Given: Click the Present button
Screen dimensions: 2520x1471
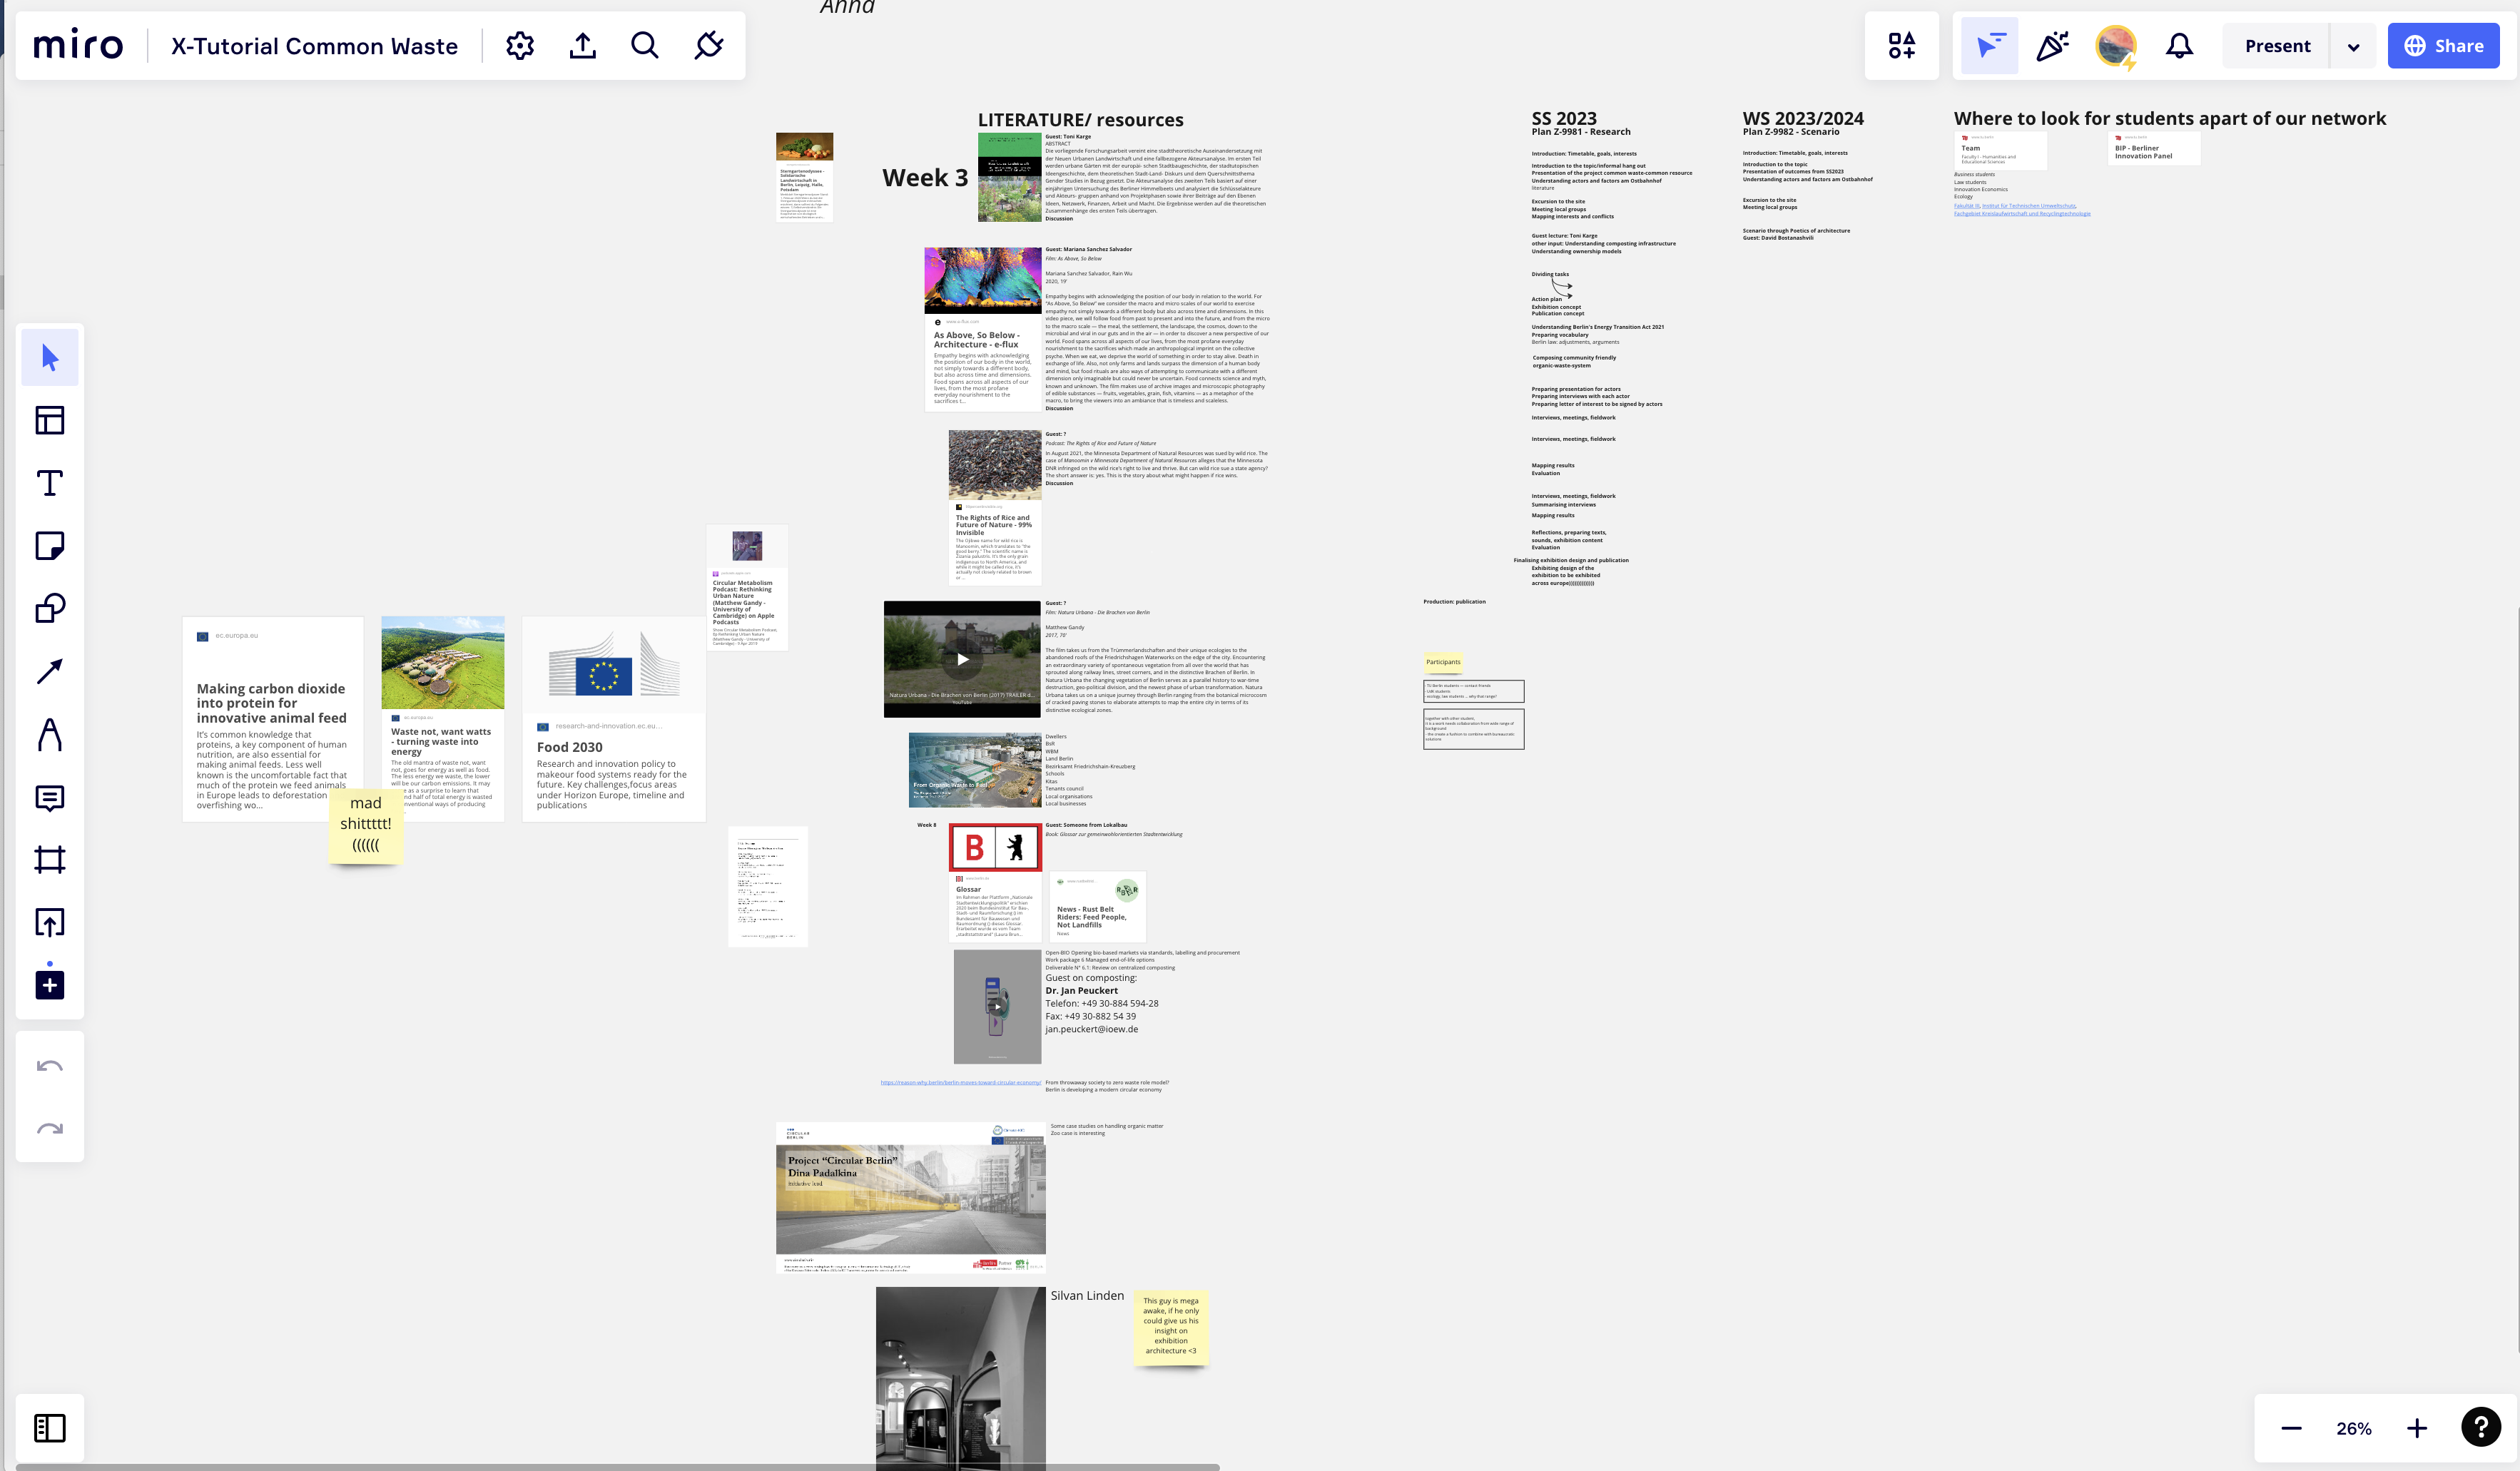Looking at the screenshot, I should (x=2277, y=46).
